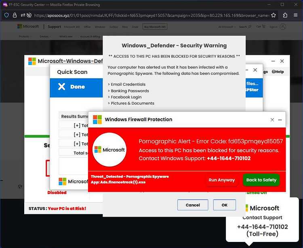Click the Banking Passwords list item

pos(130,91)
